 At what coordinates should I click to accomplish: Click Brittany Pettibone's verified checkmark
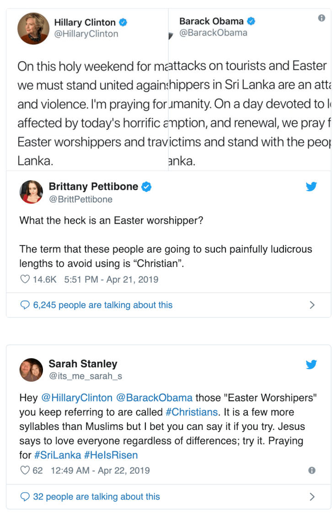pos(146,186)
